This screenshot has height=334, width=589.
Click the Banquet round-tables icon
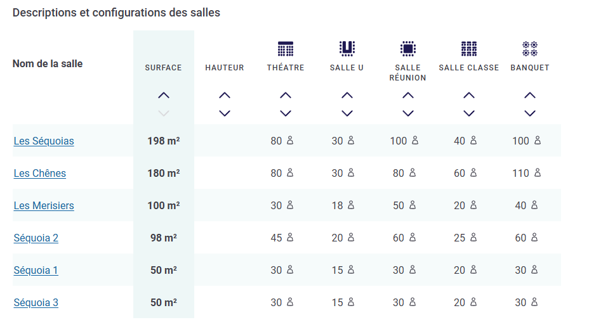tap(530, 49)
